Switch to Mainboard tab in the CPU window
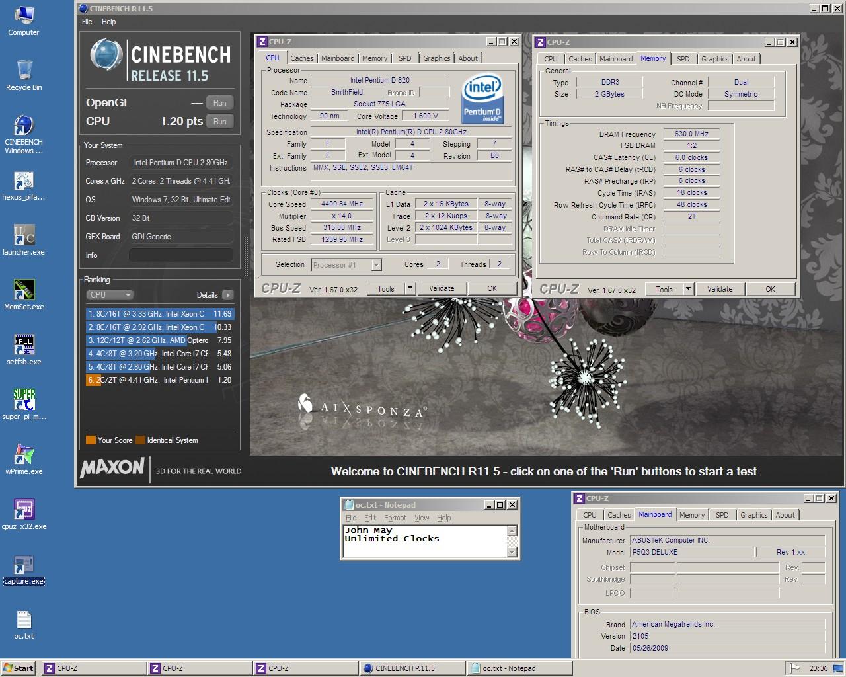The height and width of the screenshot is (677, 846). coord(338,58)
